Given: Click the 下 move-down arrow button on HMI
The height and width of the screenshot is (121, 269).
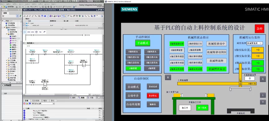Looking at the screenshot, I should click(263, 102).
